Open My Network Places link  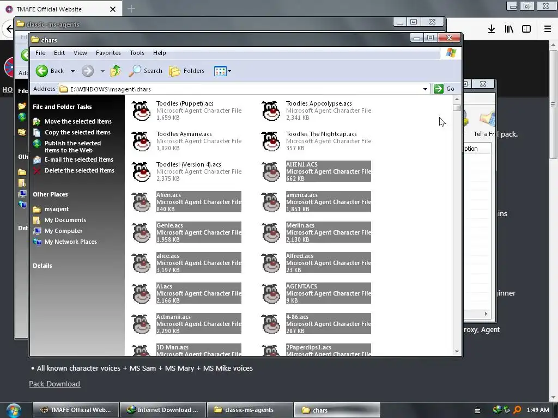click(x=70, y=242)
